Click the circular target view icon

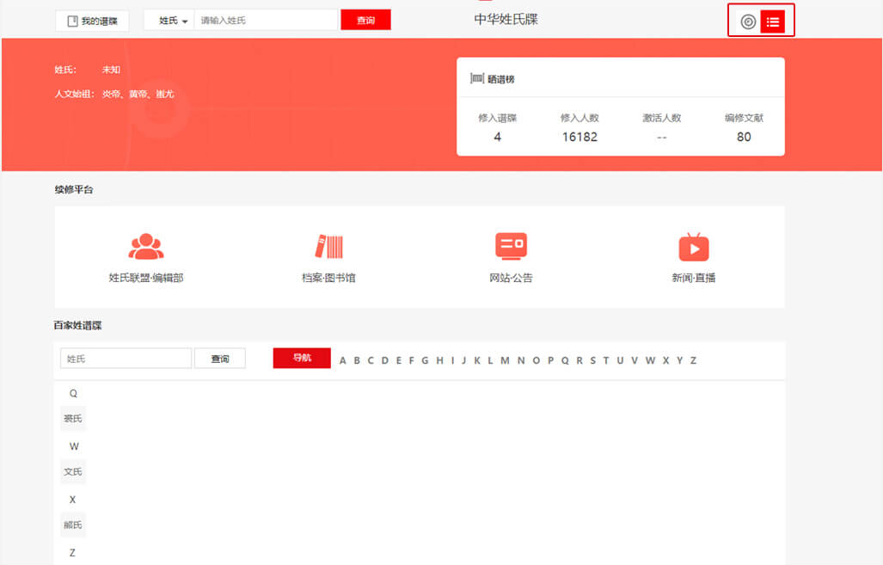pos(748,21)
